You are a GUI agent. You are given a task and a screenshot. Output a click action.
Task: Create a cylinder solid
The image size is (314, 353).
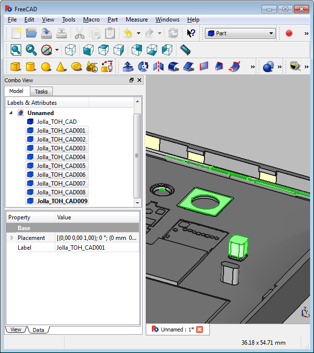click(x=31, y=67)
